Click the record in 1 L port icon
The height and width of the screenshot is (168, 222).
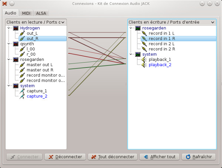[144, 33]
